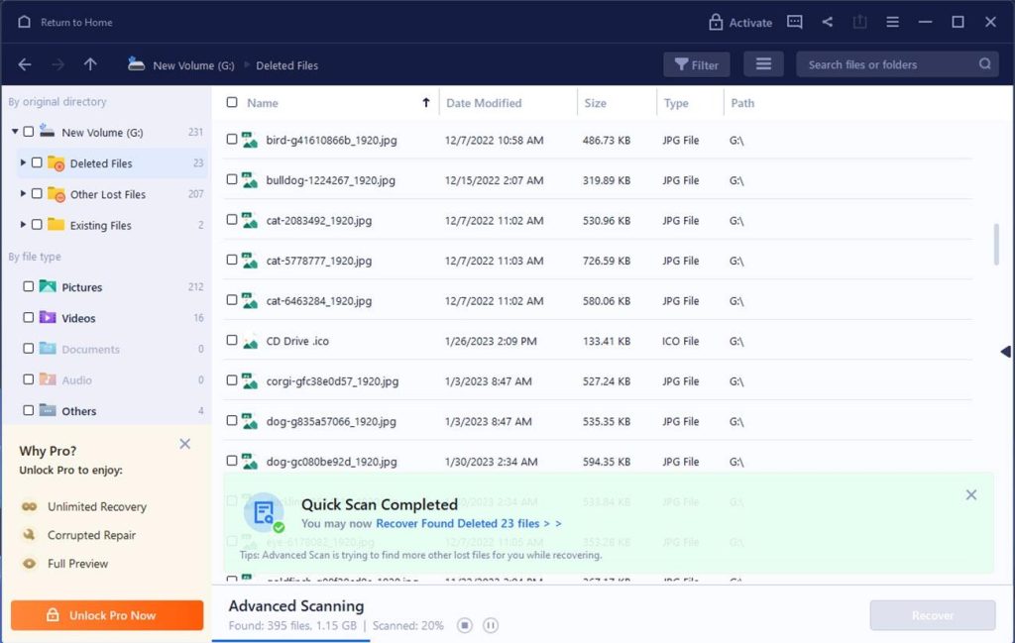This screenshot has width=1015, height=643.
Task: Collapse the New Volume (G:) tree node
Action: click(x=15, y=132)
